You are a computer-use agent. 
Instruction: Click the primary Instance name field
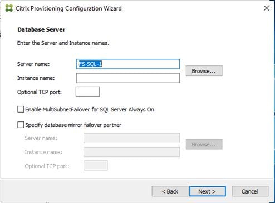128,78
